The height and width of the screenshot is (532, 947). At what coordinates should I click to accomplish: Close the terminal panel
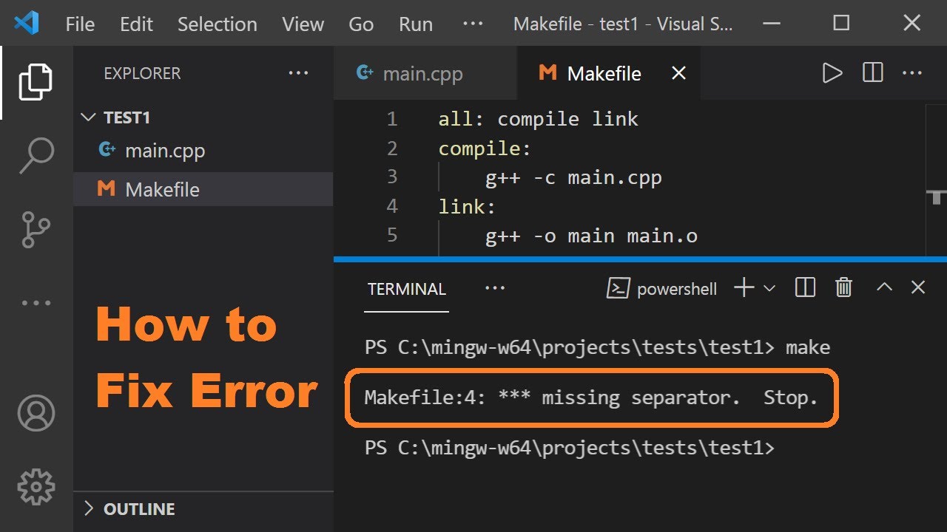(918, 287)
